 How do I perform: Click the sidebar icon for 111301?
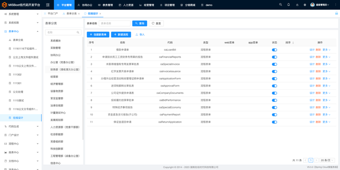coord(10,83)
